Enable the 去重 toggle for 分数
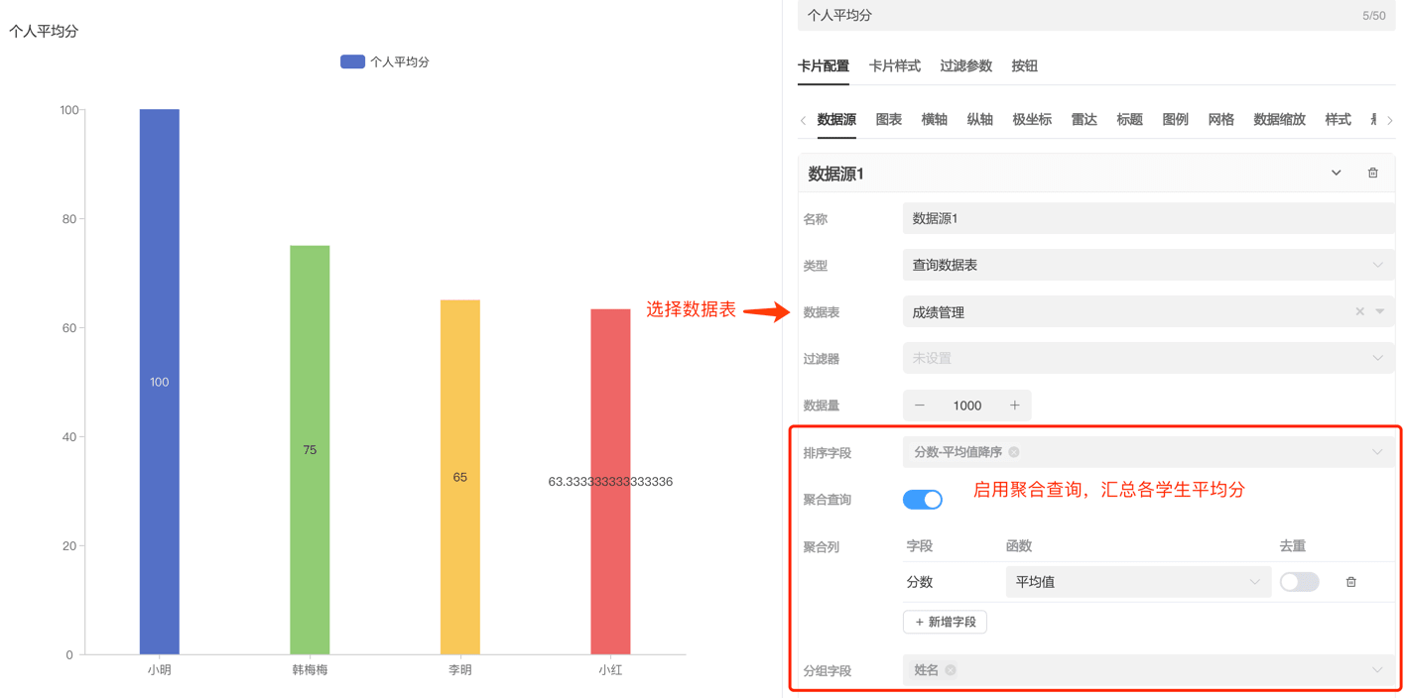Image resolution: width=1406 pixels, height=698 pixels. pos(1299,582)
